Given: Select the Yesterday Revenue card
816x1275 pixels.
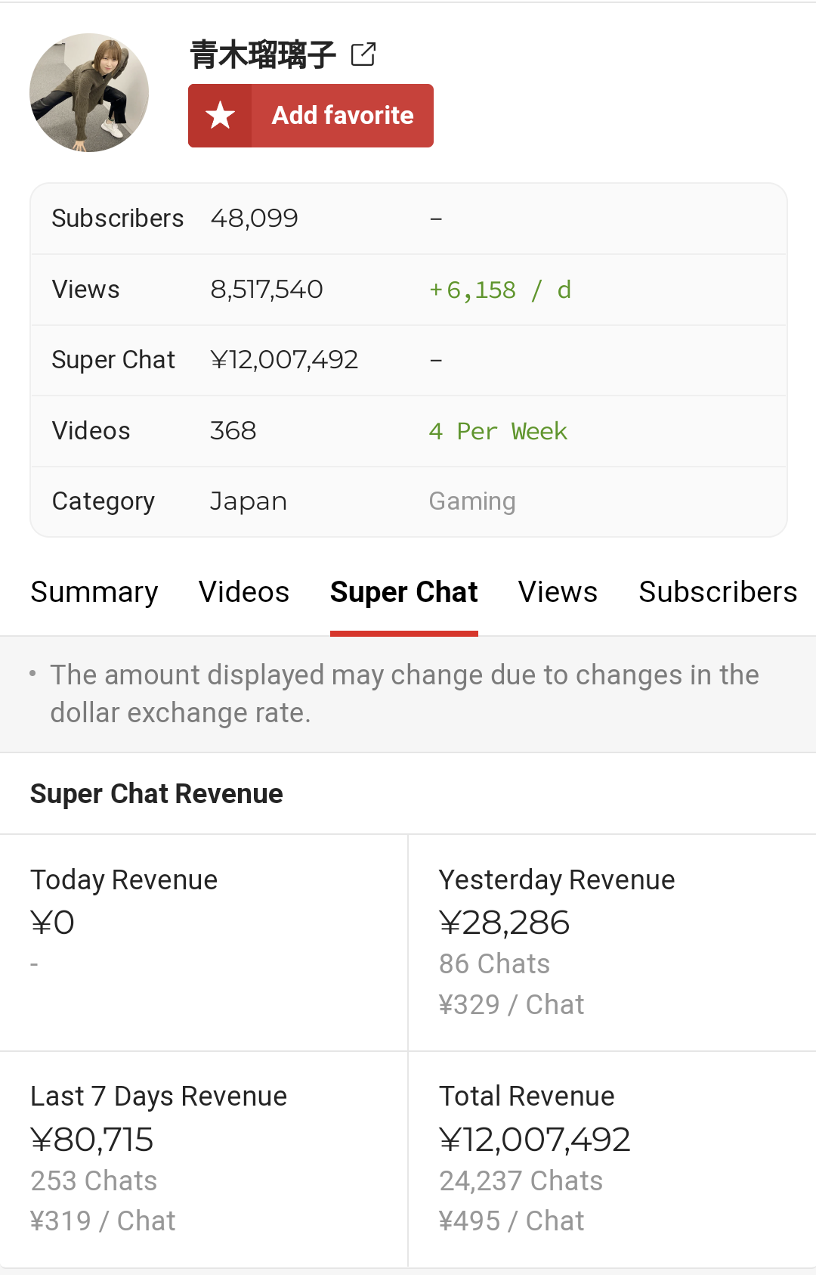Looking at the screenshot, I should tap(612, 942).
